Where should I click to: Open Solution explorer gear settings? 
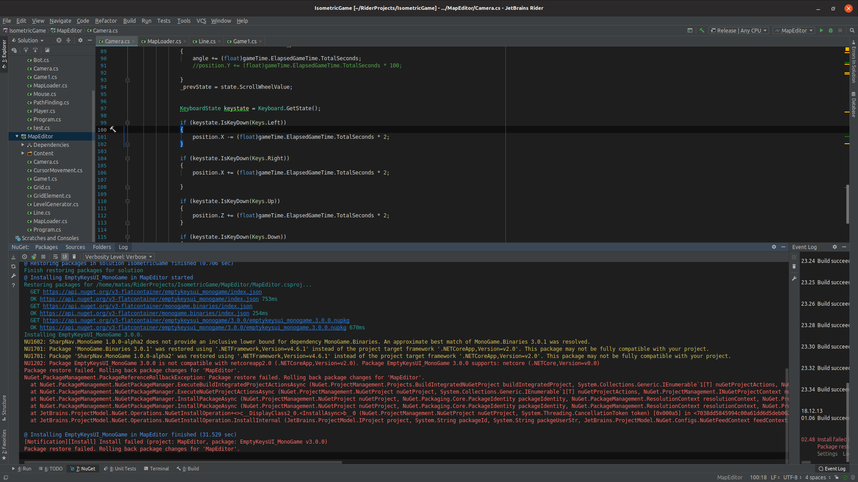(80, 40)
